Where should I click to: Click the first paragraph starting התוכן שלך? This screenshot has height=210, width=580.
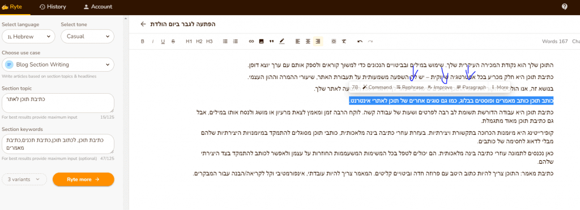click(400, 65)
